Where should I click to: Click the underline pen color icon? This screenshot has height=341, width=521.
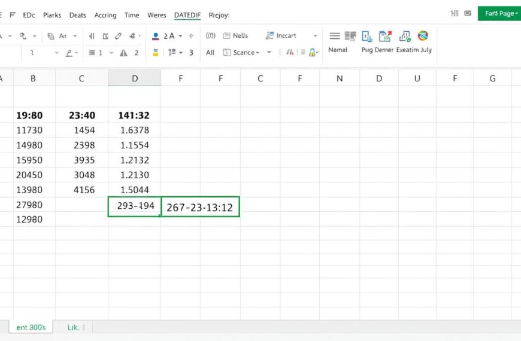[69, 53]
